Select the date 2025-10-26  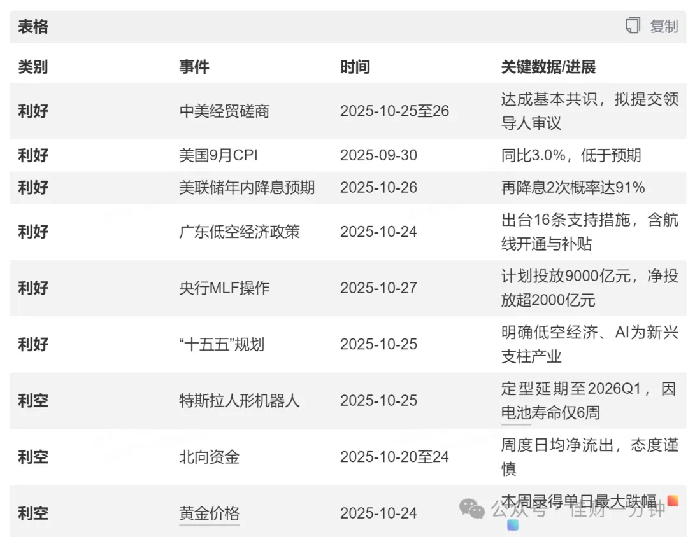[x=378, y=187]
